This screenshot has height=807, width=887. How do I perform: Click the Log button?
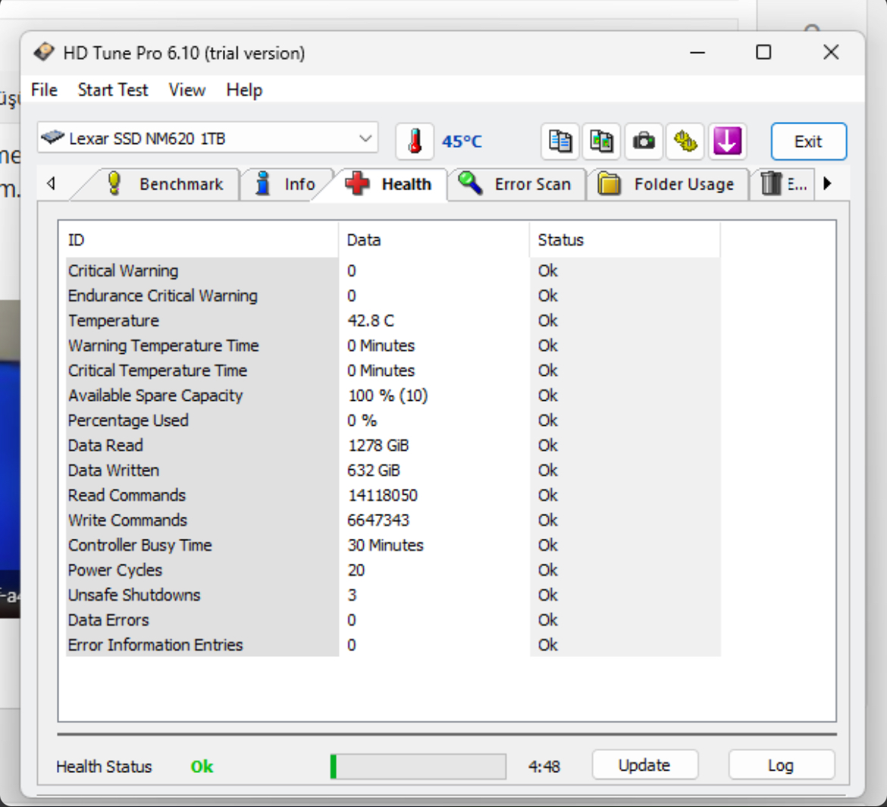click(781, 765)
